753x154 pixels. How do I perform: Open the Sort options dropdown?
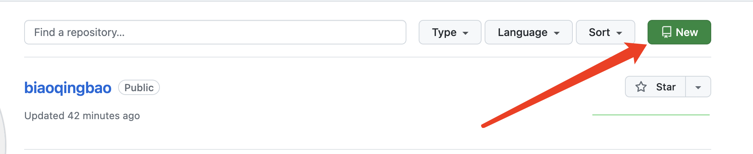605,33
